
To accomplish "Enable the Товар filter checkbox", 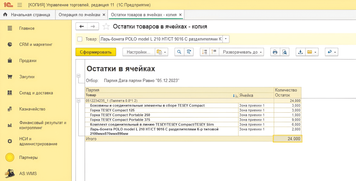I will pos(80,39).
